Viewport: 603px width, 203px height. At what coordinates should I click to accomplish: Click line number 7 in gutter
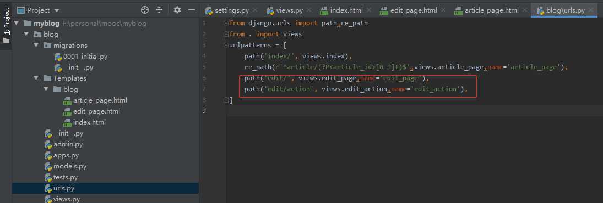pos(204,89)
